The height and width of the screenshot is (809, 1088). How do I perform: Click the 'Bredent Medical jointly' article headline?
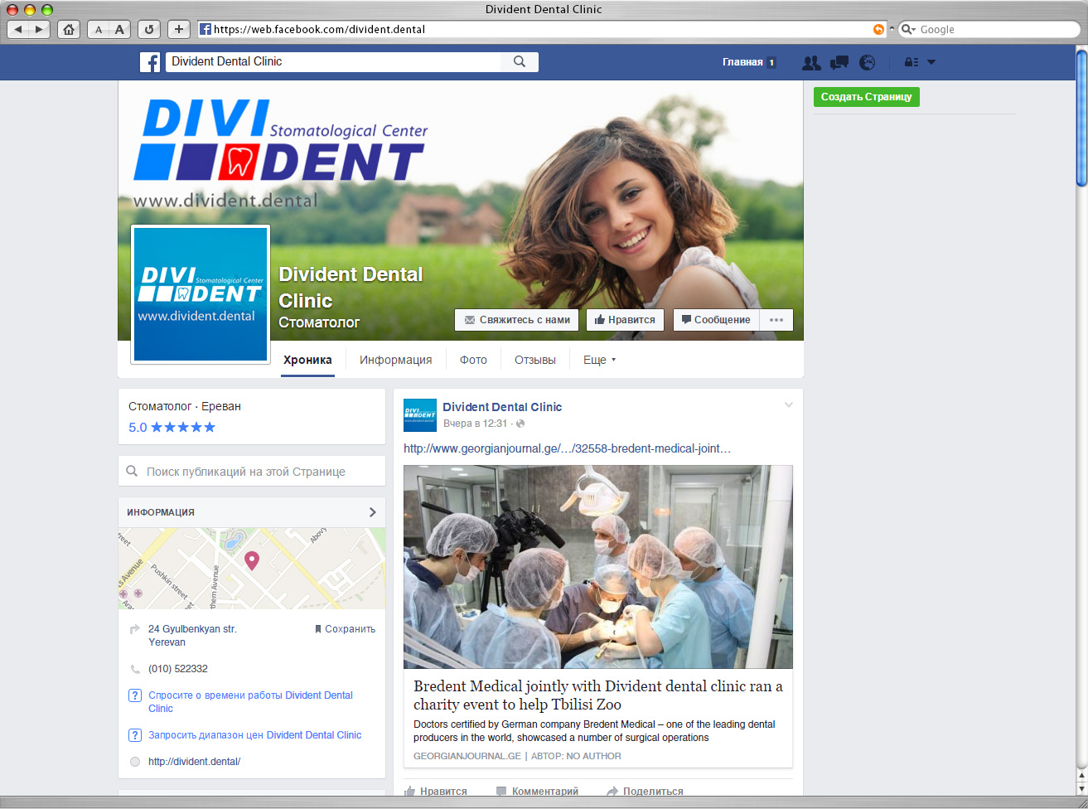(x=598, y=695)
